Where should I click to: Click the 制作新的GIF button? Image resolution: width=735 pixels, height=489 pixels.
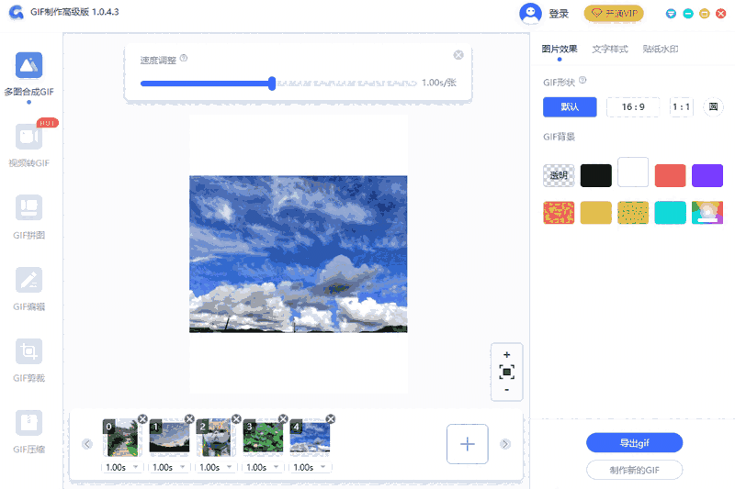tap(634, 470)
